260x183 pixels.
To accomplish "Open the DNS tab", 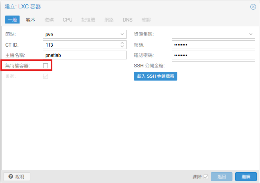I will tap(127, 20).
